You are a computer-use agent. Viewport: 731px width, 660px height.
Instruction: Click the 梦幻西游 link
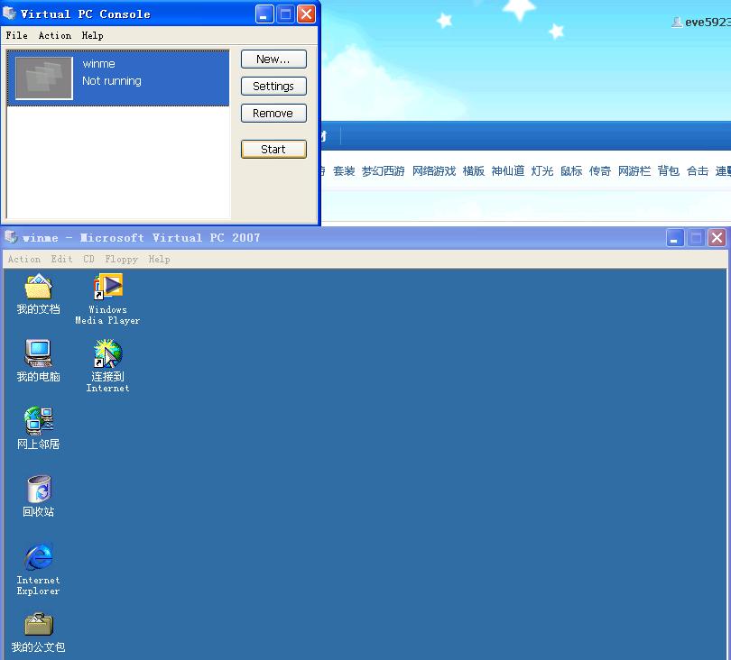tap(384, 171)
